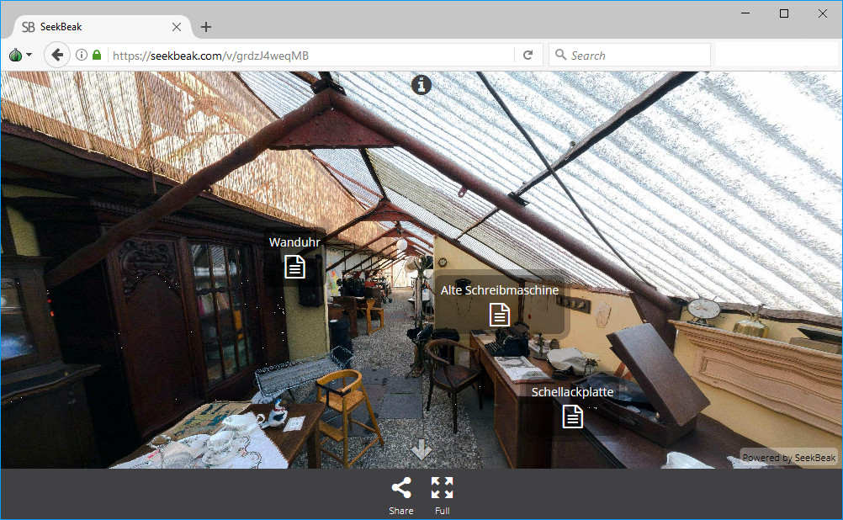Go back using the browser back arrow
843x520 pixels.
[57, 56]
